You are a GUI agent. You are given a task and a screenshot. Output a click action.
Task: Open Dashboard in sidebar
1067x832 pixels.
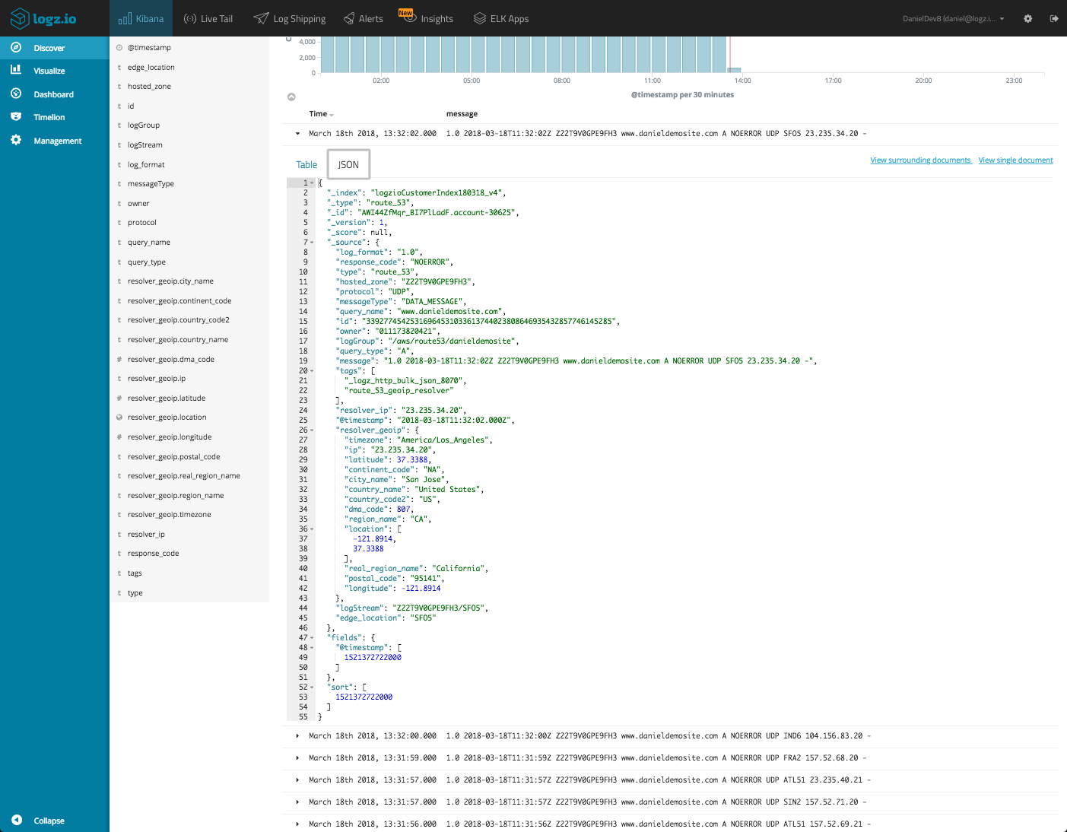(x=55, y=94)
